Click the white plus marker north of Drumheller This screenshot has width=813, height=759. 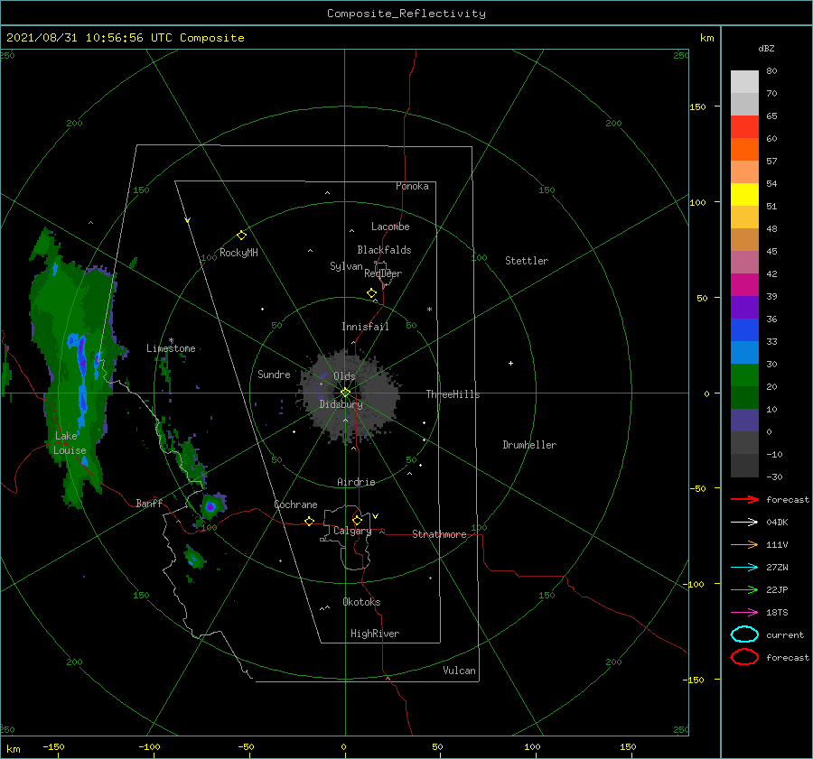[x=510, y=363]
